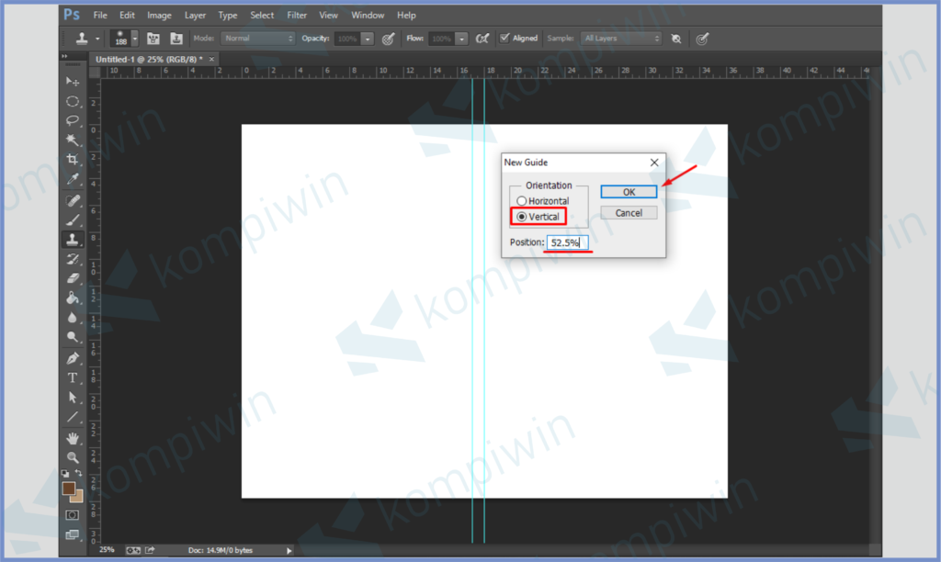Activate the Hand tool
Image resolution: width=941 pixels, height=562 pixels.
(x=73, y=437)
